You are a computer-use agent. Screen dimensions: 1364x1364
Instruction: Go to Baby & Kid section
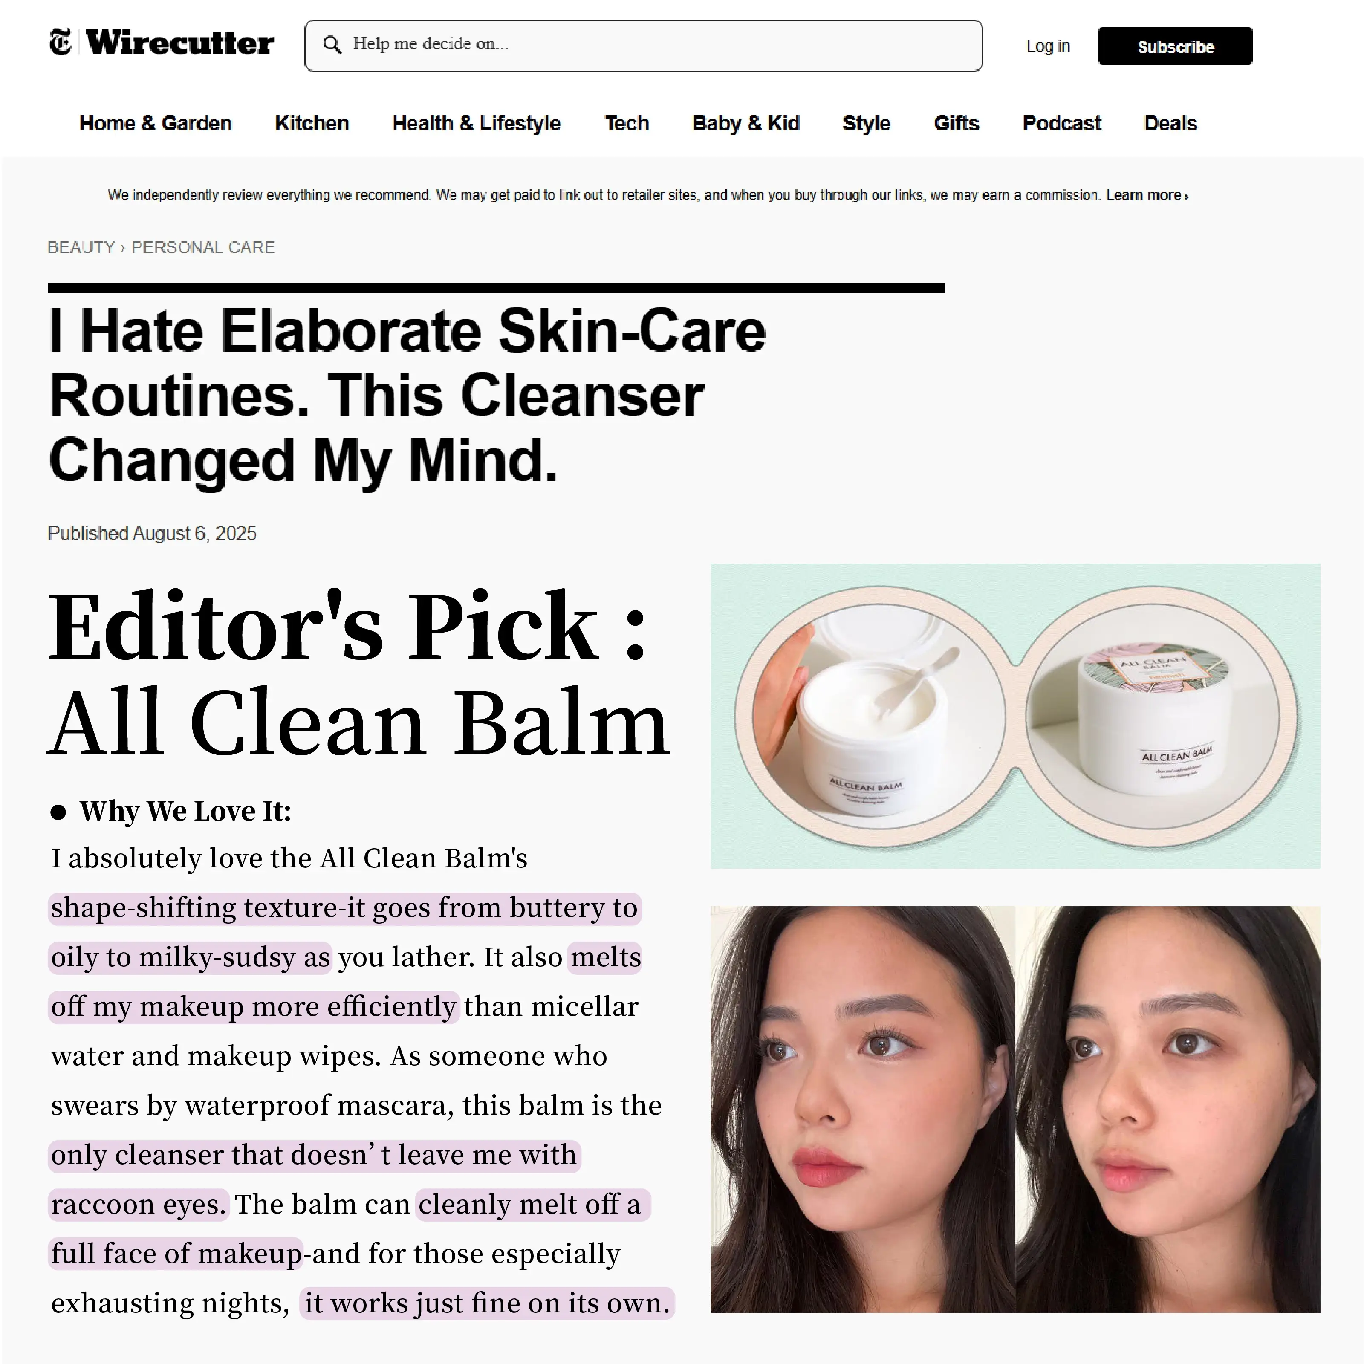(746, 123)
